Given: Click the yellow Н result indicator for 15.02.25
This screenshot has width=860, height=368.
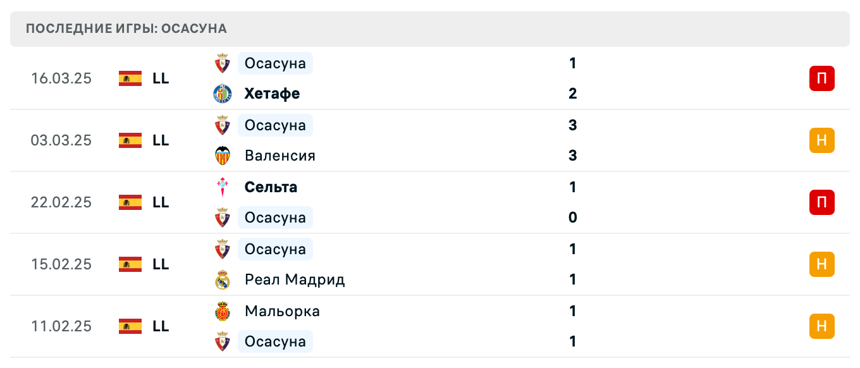Looking at the screenshot, I should [822, 264].
